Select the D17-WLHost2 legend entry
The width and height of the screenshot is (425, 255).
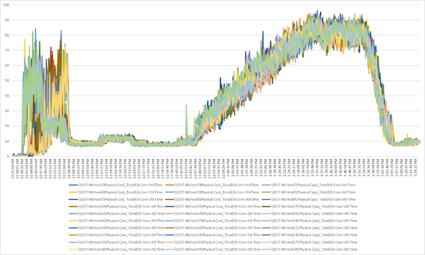212,185
